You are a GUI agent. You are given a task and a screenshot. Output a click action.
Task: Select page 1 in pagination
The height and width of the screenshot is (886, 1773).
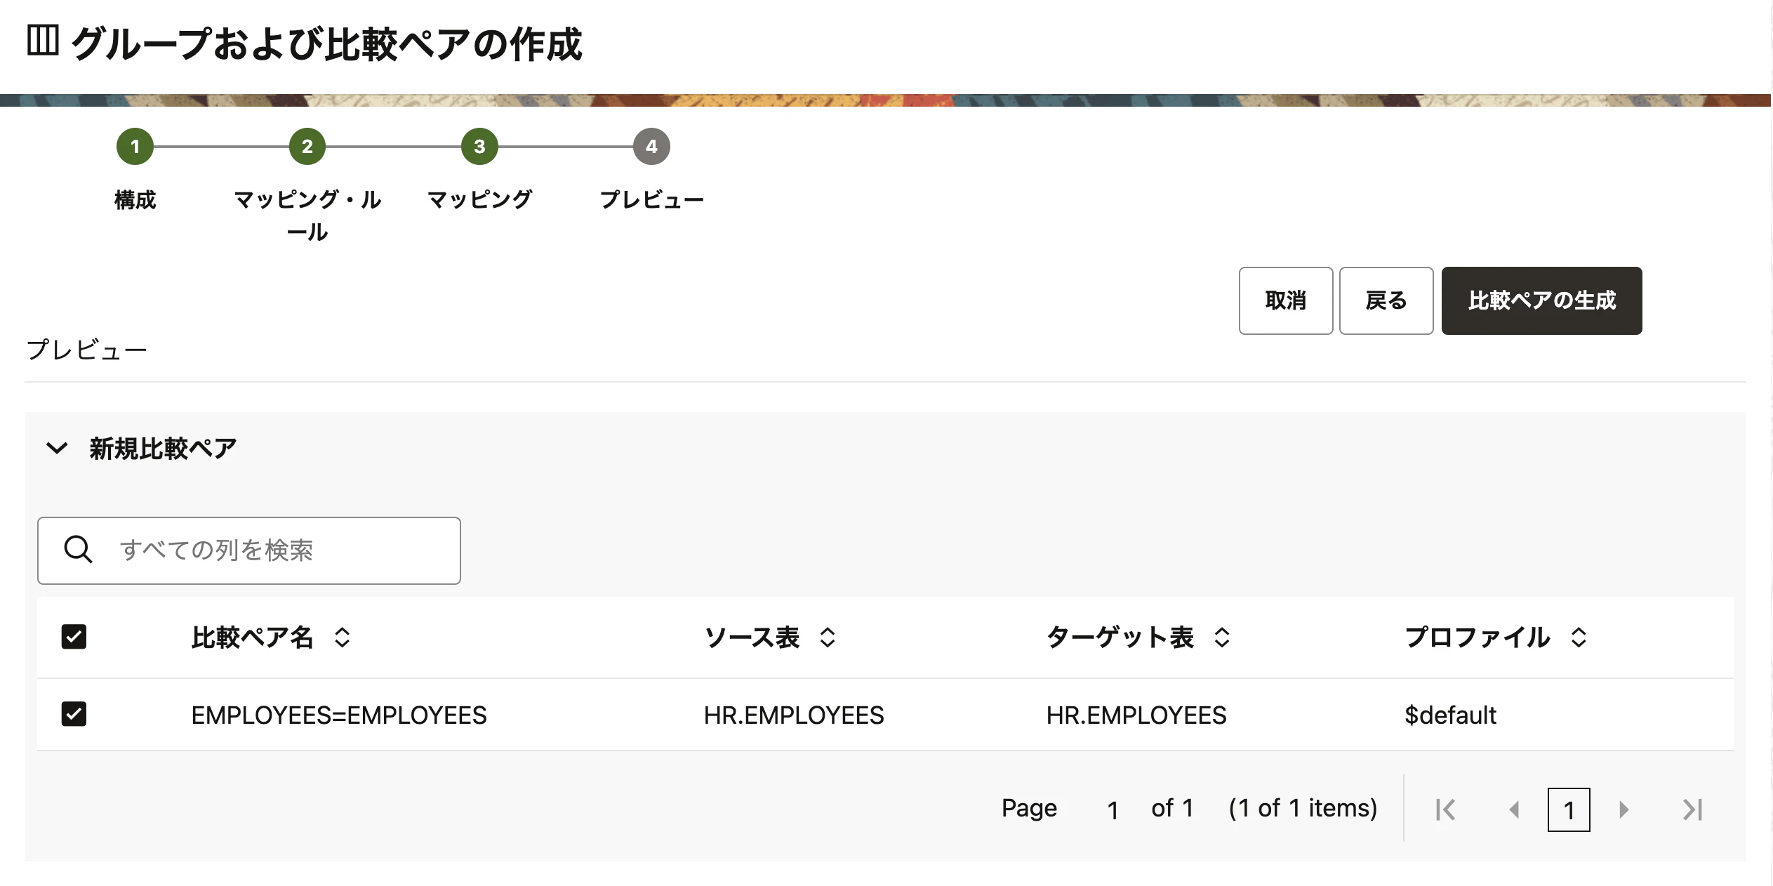tap(1569, 809)
